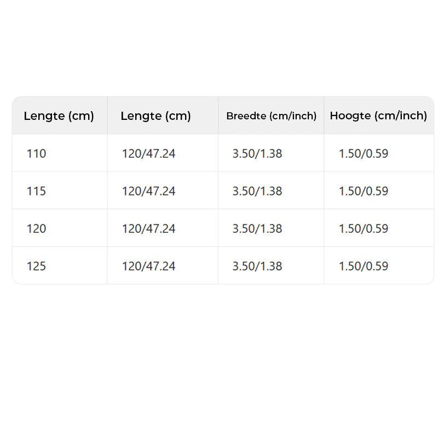Click the Hoogte (cm/inch) column header
This screenshot has height=438, width=438.
(x=378, y=116)
